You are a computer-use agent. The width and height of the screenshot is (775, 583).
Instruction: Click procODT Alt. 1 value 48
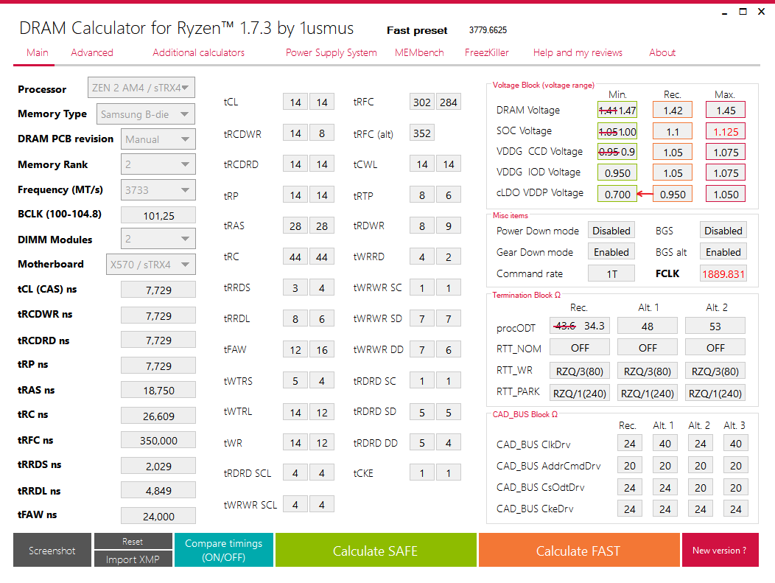coord(648,326)
